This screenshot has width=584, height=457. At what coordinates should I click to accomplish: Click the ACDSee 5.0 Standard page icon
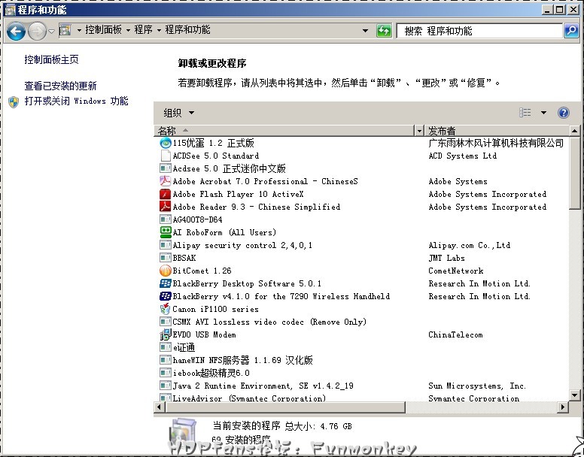166,156
